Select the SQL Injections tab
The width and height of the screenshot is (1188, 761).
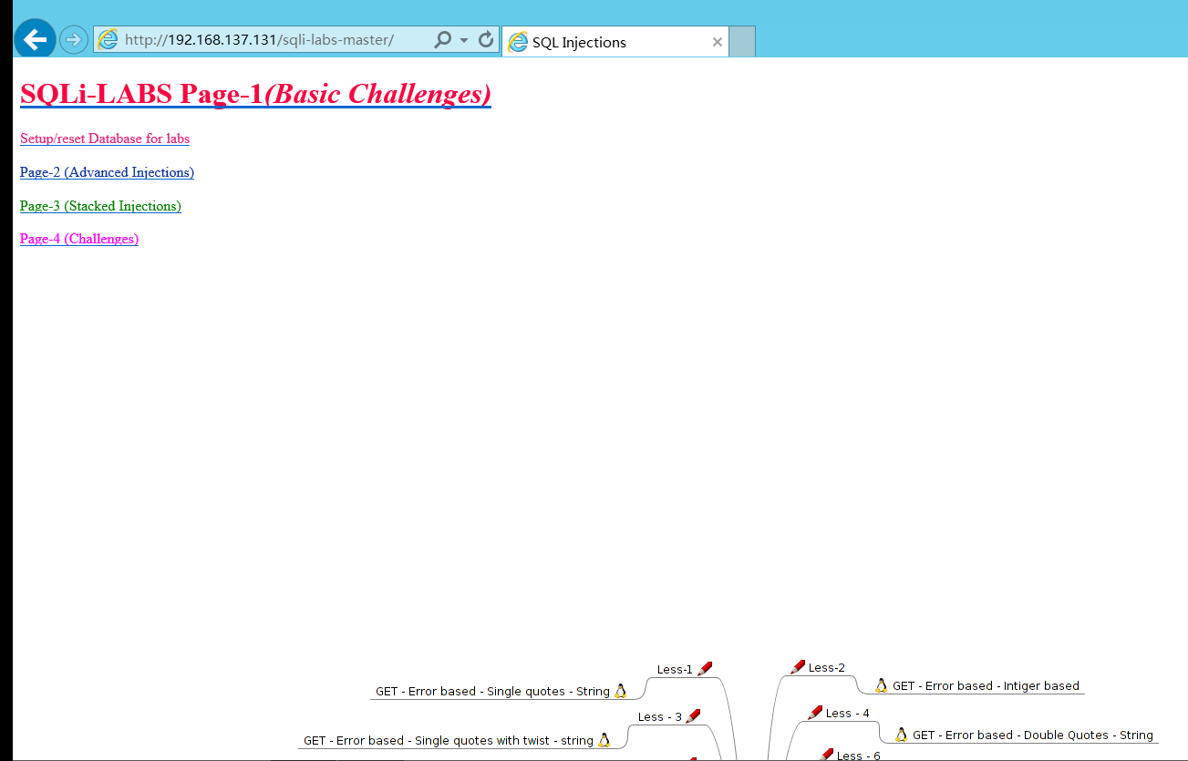[x=615, y=42]
